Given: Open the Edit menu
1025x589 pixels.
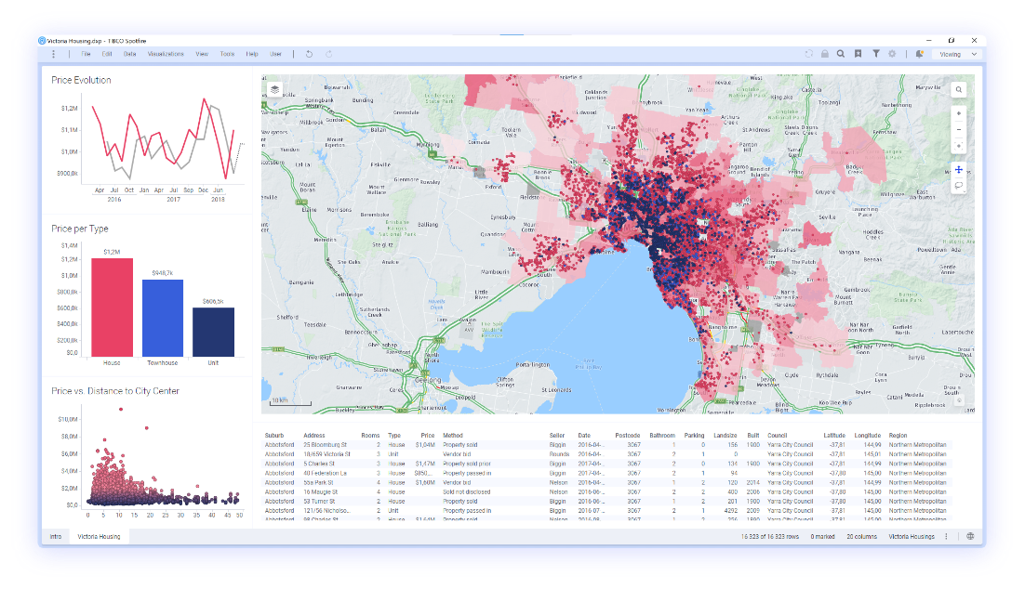Looking at the screenshot, I should (x=107, y=54).
